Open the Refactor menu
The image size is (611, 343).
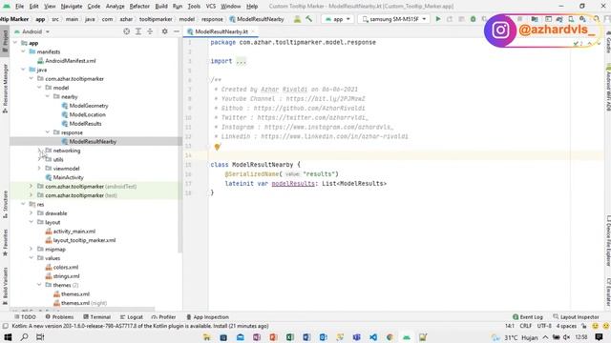click(139, 7)
